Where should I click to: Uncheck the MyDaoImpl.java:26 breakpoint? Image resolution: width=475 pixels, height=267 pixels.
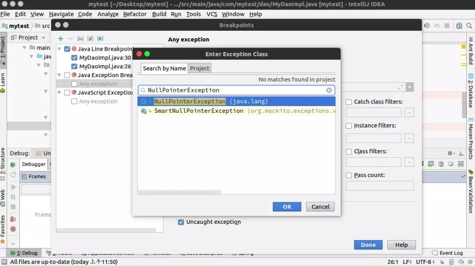[74, 67]
